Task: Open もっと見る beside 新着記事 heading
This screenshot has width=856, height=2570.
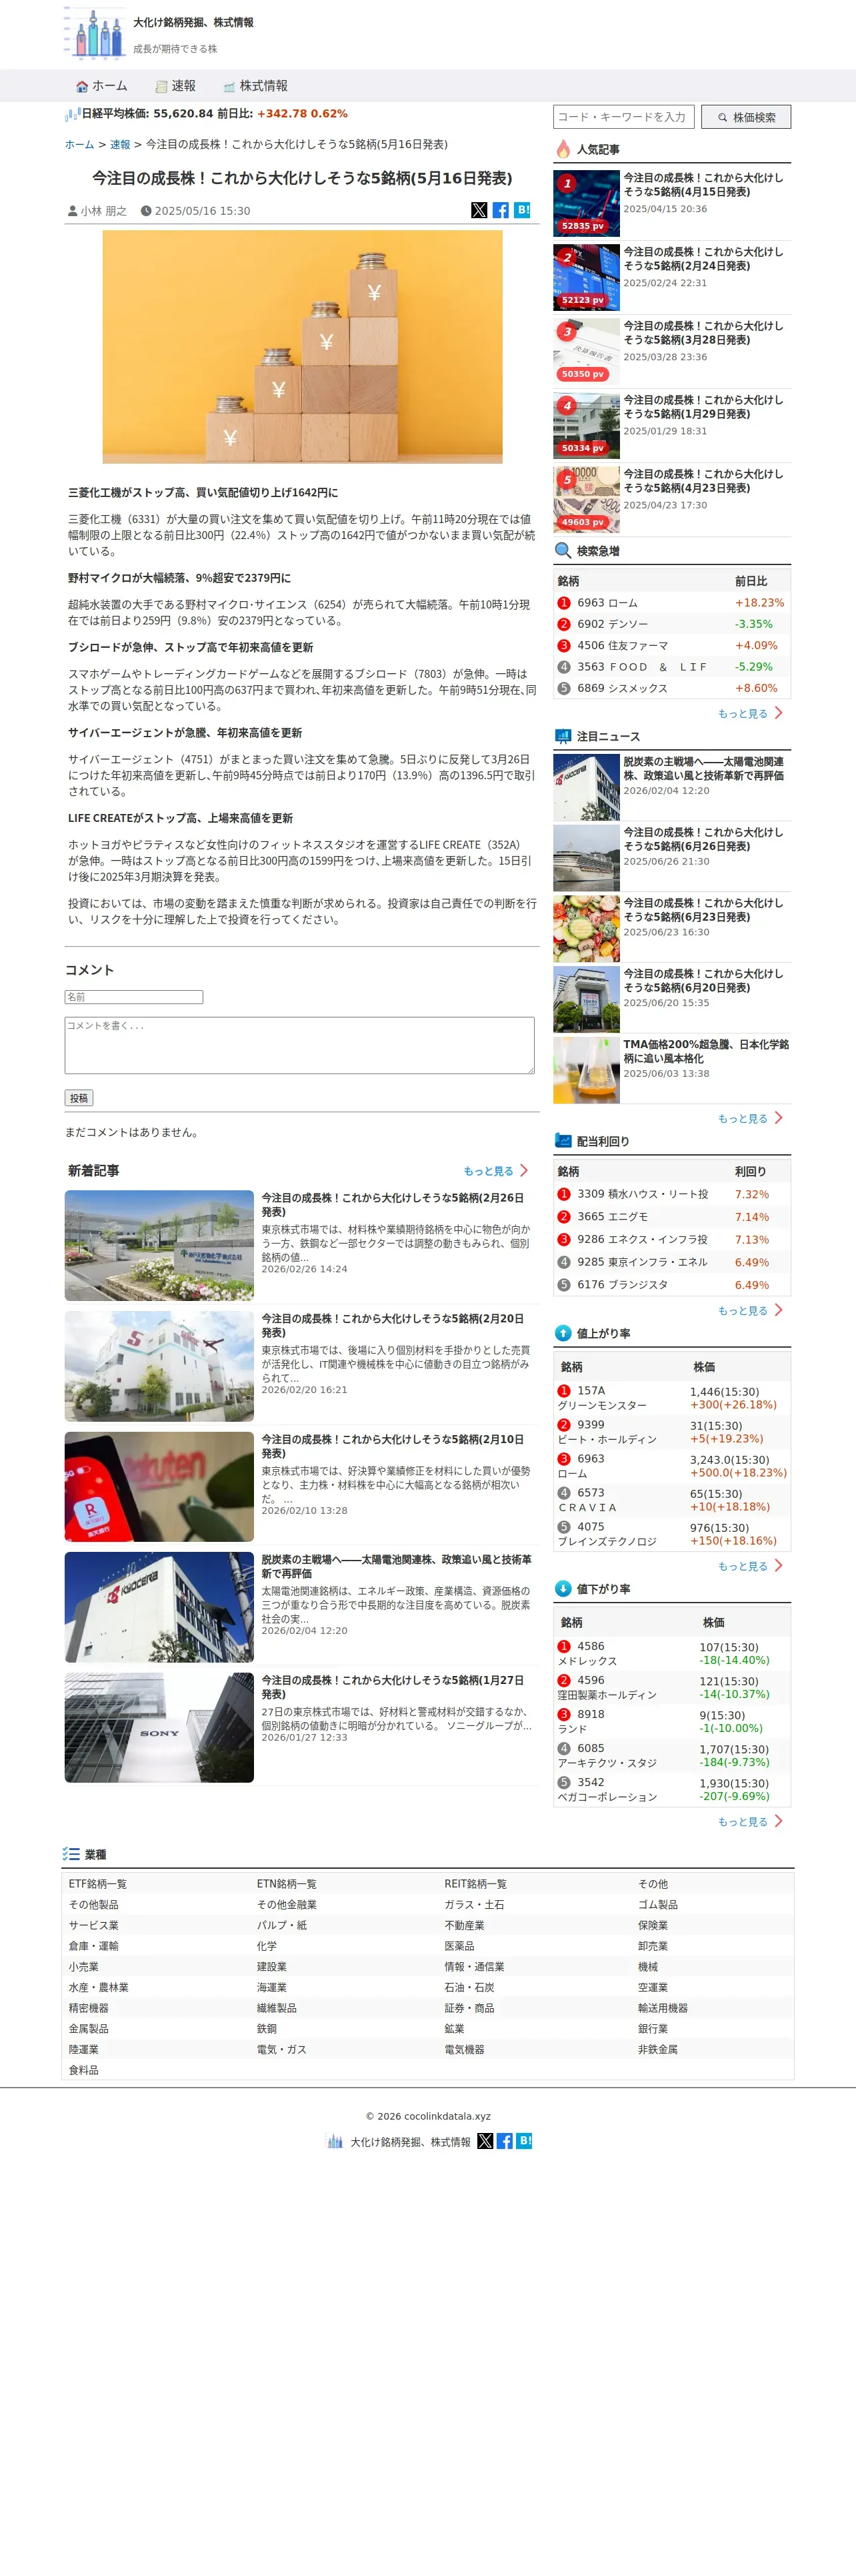Action: (495, 1170)
